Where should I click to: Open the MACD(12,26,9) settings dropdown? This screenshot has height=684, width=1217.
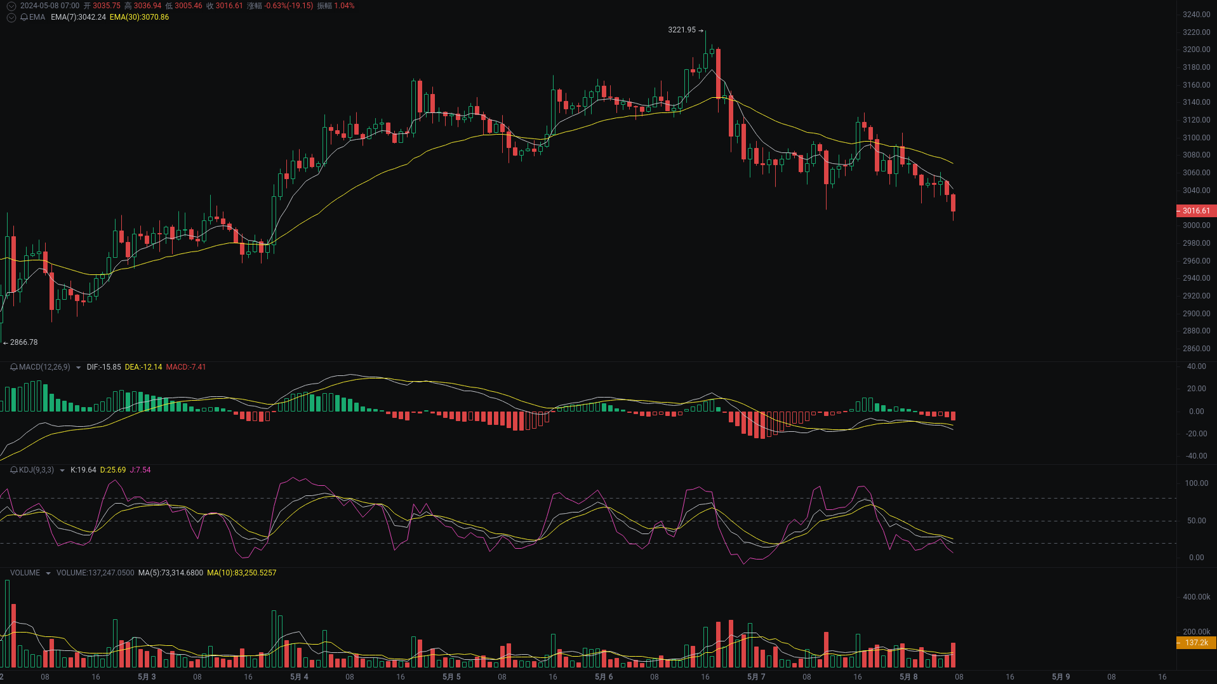(x=79, y=367)
